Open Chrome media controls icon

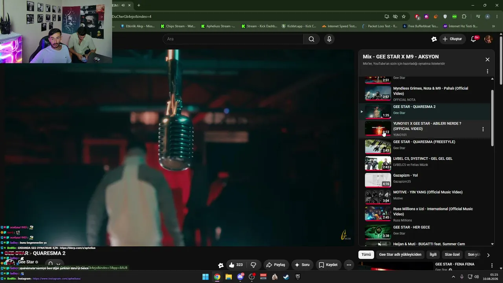pyautogui.click(x=478, y=17)
